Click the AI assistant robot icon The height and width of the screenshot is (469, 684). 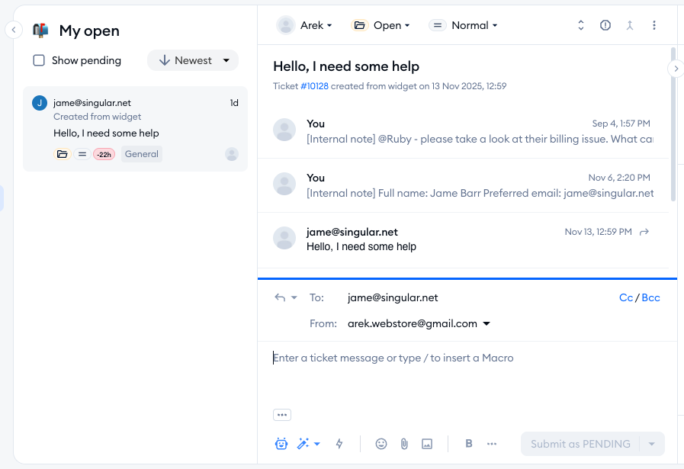click(281, 444)
